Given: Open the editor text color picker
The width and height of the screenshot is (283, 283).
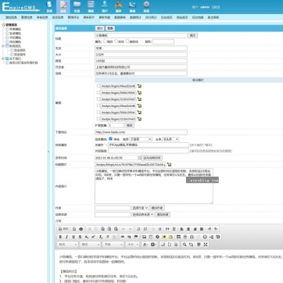Looking at the screenshot, I should (145, 245).
